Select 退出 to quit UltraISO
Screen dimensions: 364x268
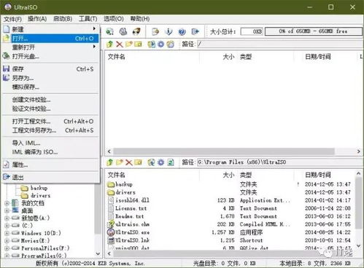click(18, 177)
